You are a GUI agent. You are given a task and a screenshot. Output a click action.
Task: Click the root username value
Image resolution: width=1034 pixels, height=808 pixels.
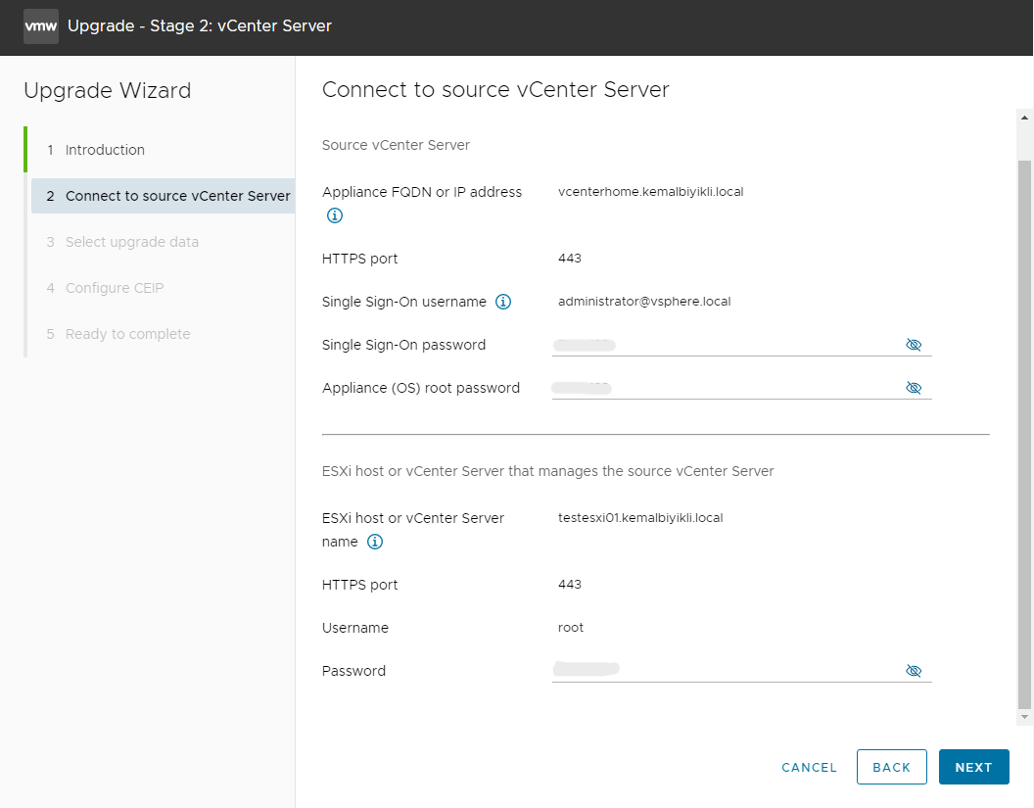[x=571, y=627]
